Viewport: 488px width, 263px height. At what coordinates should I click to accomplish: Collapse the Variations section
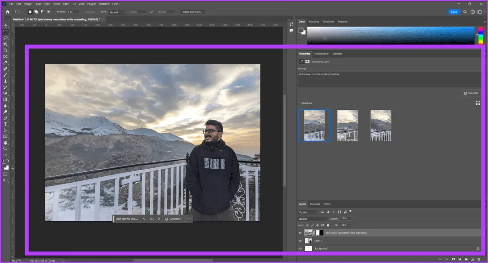pyautogui.click(x=299, y=103)
